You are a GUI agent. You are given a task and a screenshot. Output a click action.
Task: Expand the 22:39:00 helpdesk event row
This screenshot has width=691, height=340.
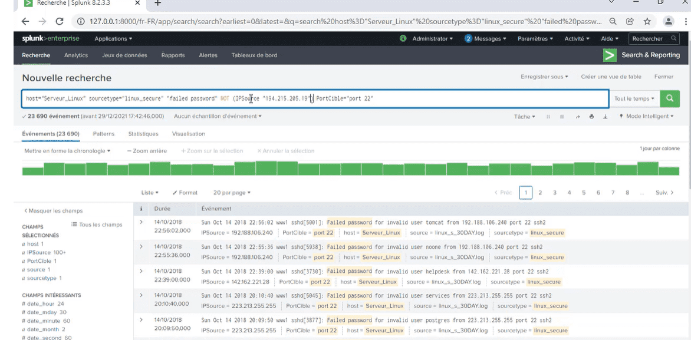(x=141, y=271)
